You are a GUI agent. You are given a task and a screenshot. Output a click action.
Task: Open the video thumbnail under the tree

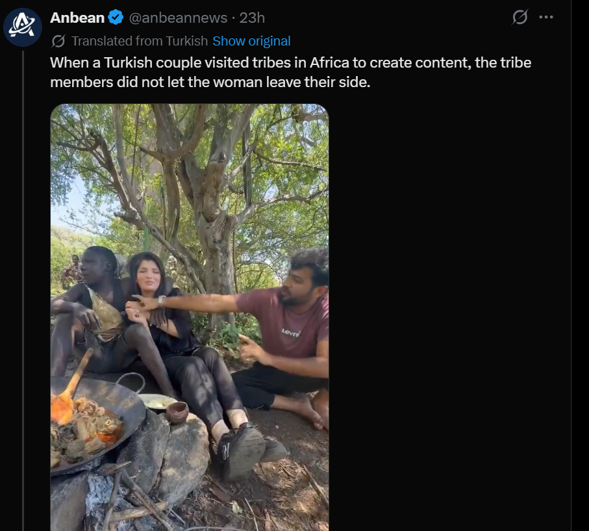(190, 195)
